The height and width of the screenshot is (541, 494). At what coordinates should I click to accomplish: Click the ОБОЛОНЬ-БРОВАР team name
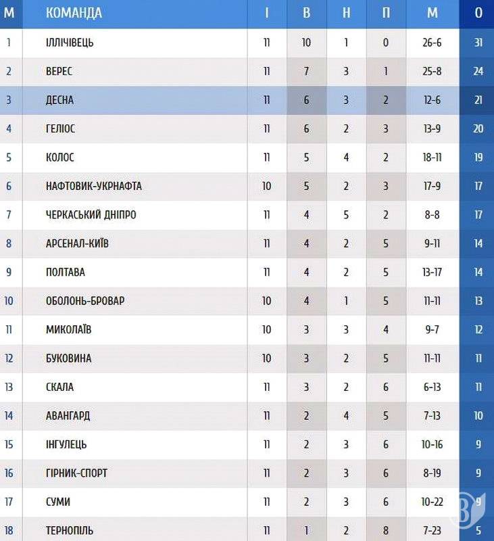[x=85, y=301]
